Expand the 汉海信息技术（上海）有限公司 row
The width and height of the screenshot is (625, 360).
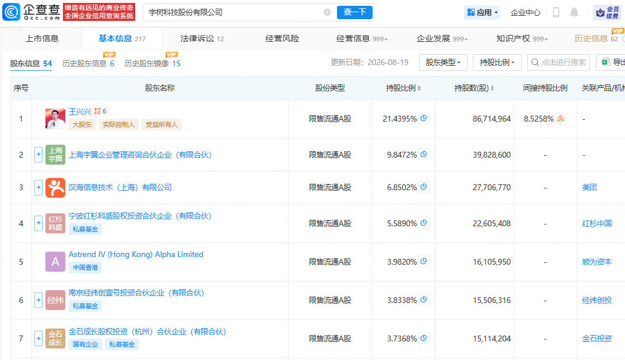tap(38, 187)
